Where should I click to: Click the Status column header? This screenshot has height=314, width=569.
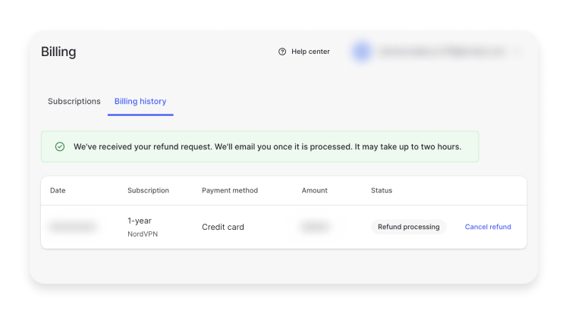pyautogui.click(x=382, y=190)
